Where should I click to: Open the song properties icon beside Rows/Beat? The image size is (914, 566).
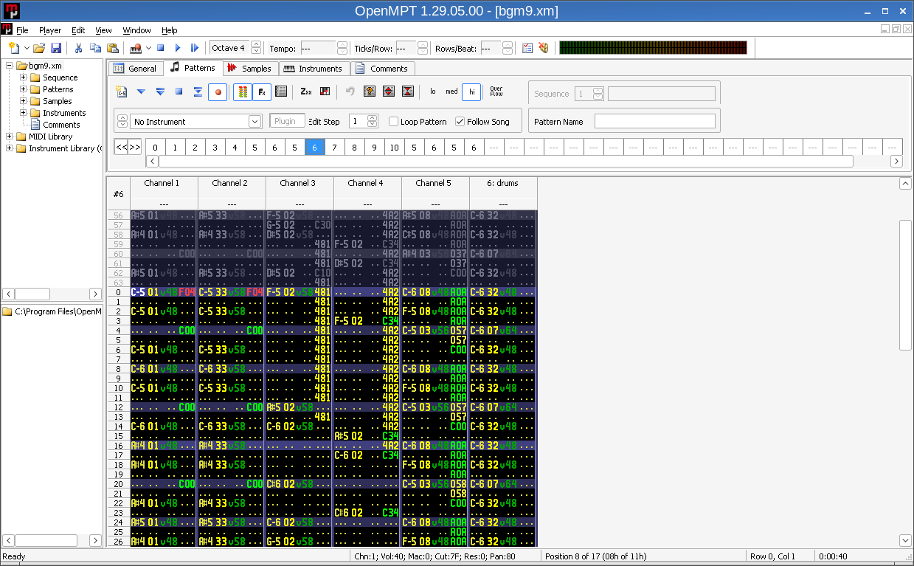[527, 48]
